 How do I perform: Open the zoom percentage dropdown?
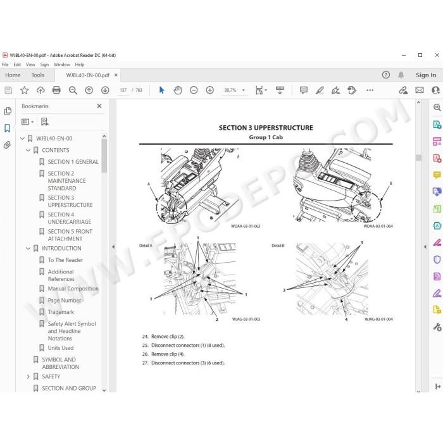[243, 90]
